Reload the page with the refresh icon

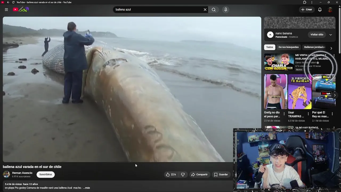tap(13, 2)
